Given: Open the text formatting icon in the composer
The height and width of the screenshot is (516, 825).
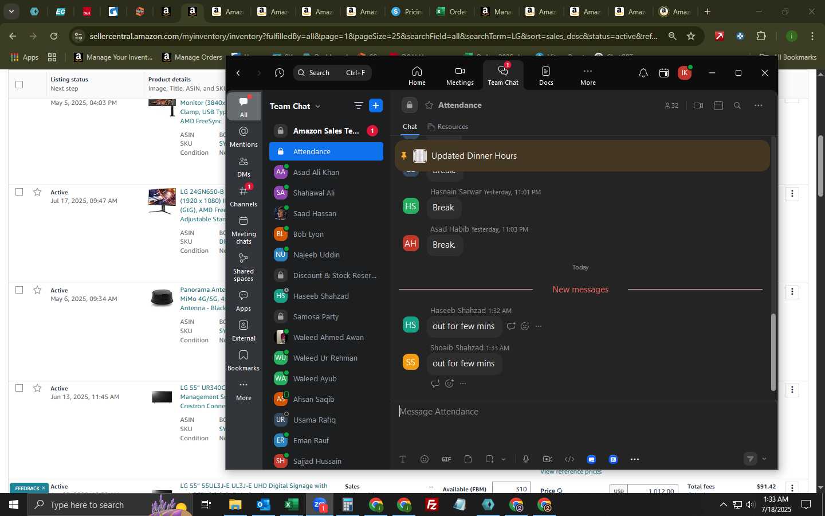Looking at the screenshot, I should tap(403, 459).
